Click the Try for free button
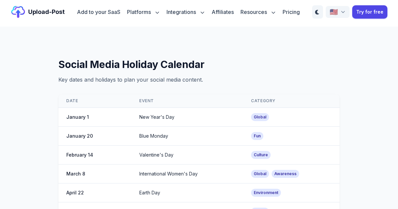 tap(370, 12)
